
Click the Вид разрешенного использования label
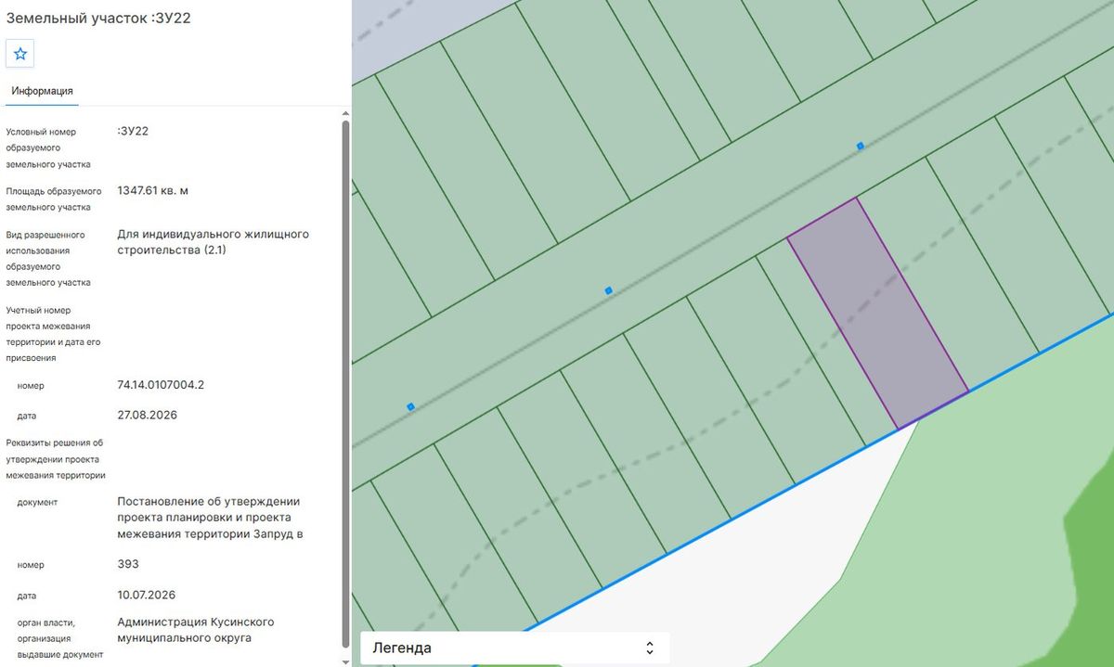click(48, 259)
